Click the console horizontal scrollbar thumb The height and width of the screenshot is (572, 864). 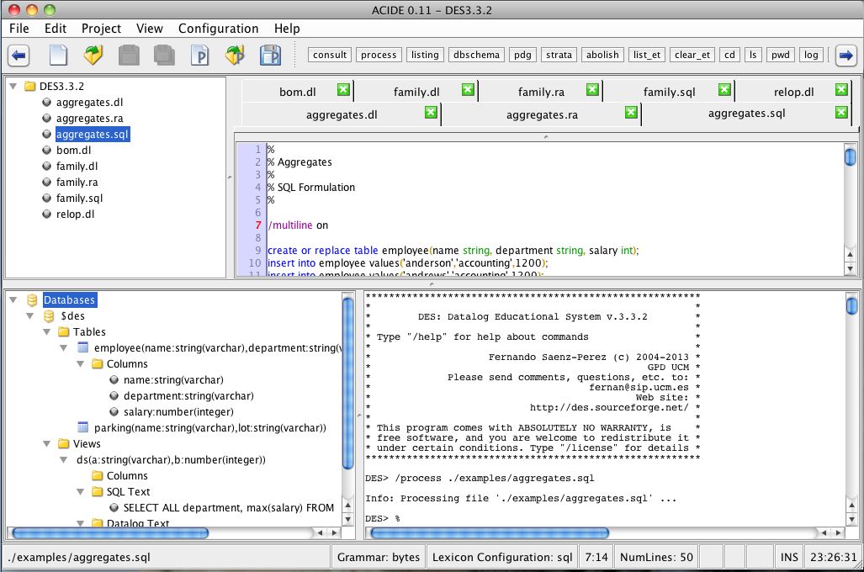pyautogui.click(x=490, y=532)
